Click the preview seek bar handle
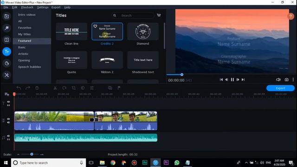Viewport: 297px width, 167px height. tap(182, 75)
